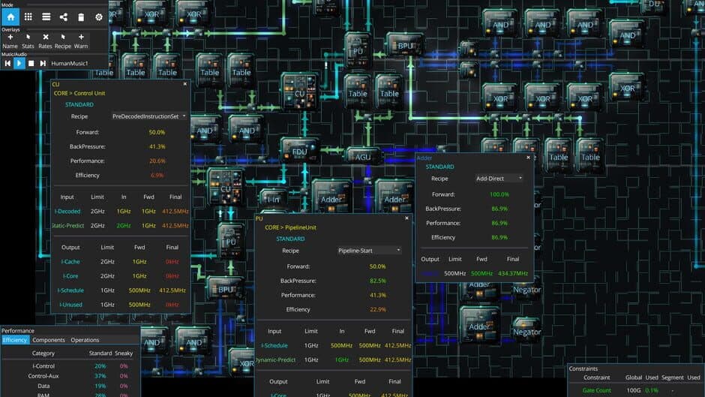Screen dimensions: 705x397
Task: Stop the music playback
Action: click(x=31, y=63)
